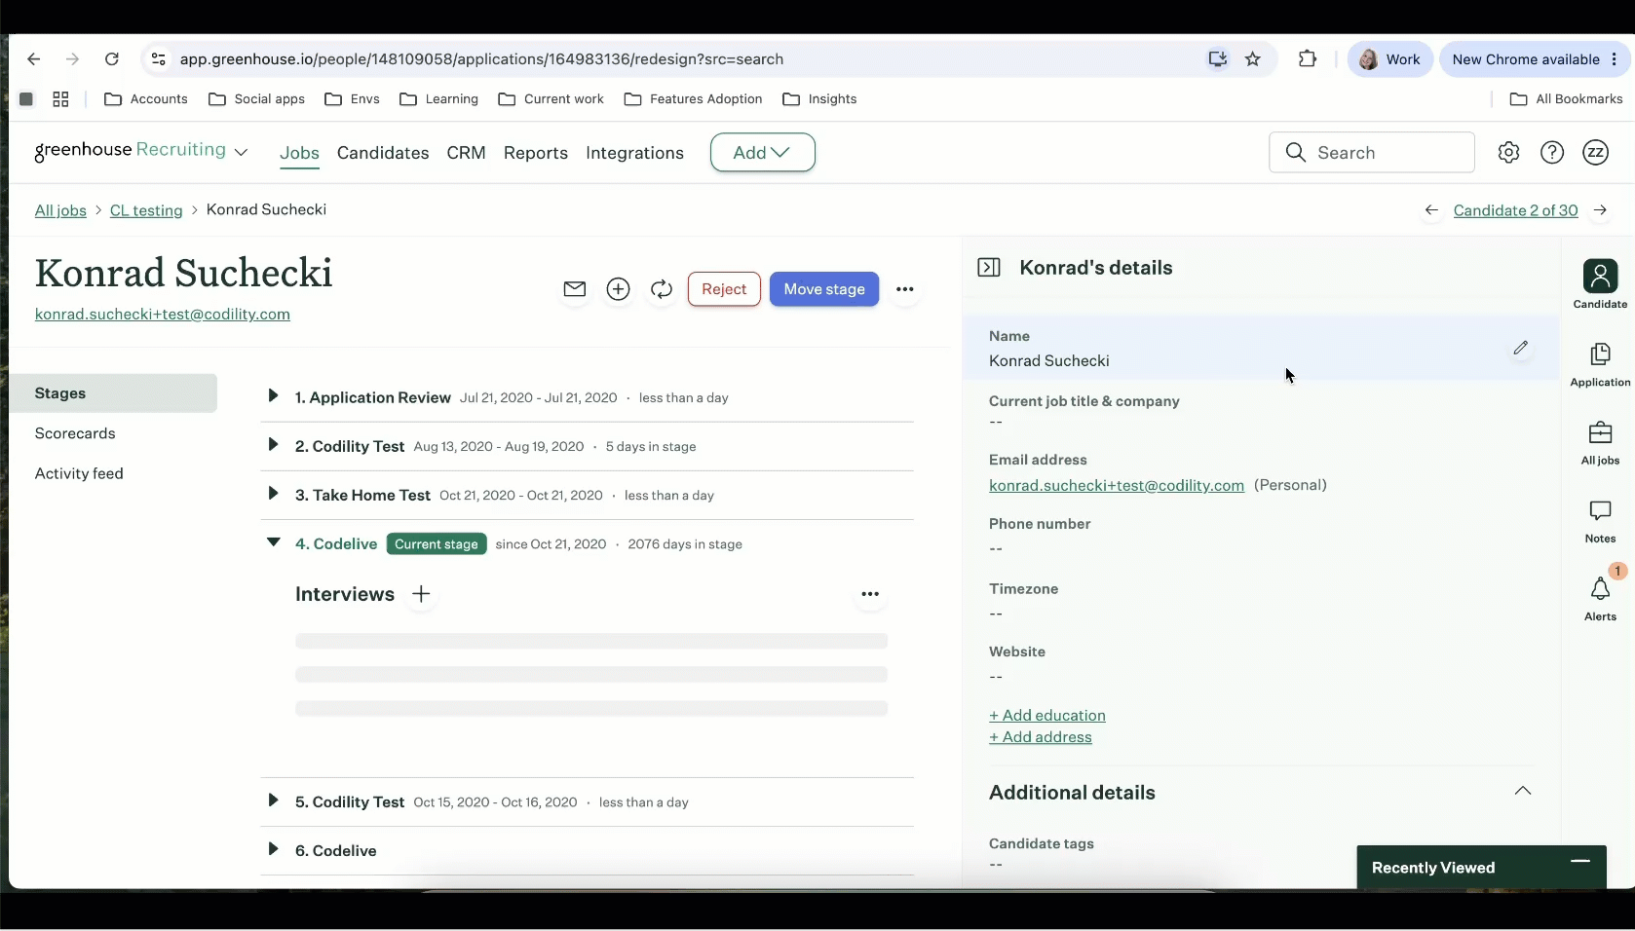Viewport: 1635px width, 931px height.
Task: Collapse the Codelive current stage
Action: coord(273,542)
